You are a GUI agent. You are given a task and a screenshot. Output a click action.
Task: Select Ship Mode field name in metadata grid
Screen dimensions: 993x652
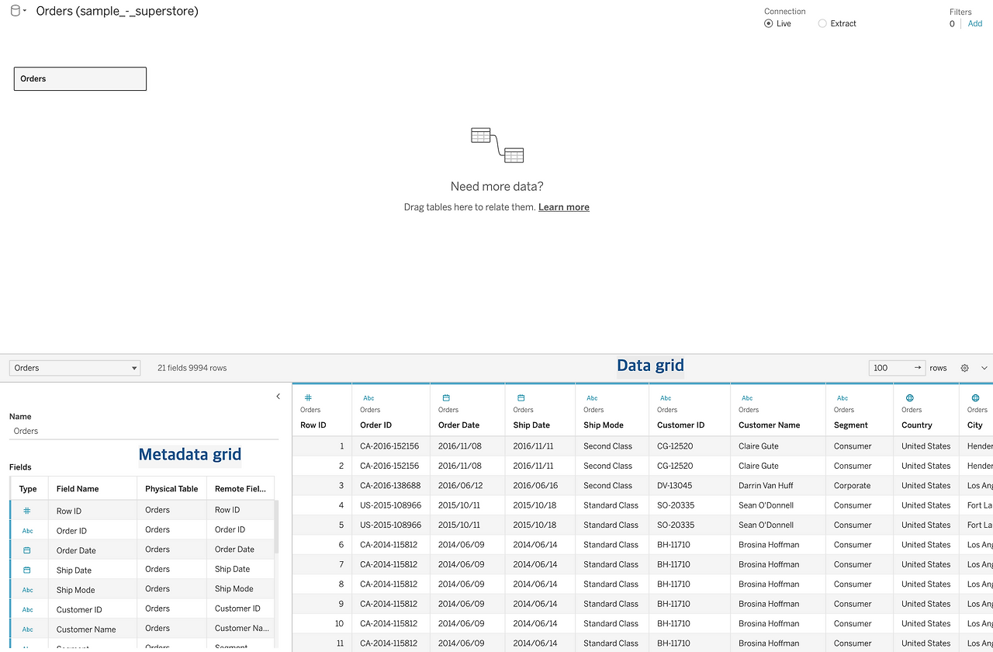[76, 590]
